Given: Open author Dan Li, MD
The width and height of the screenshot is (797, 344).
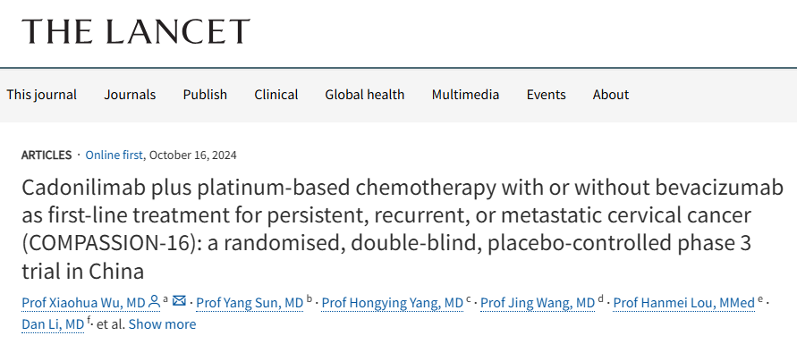Looking at the screenshot, I should tap(53, 324).
